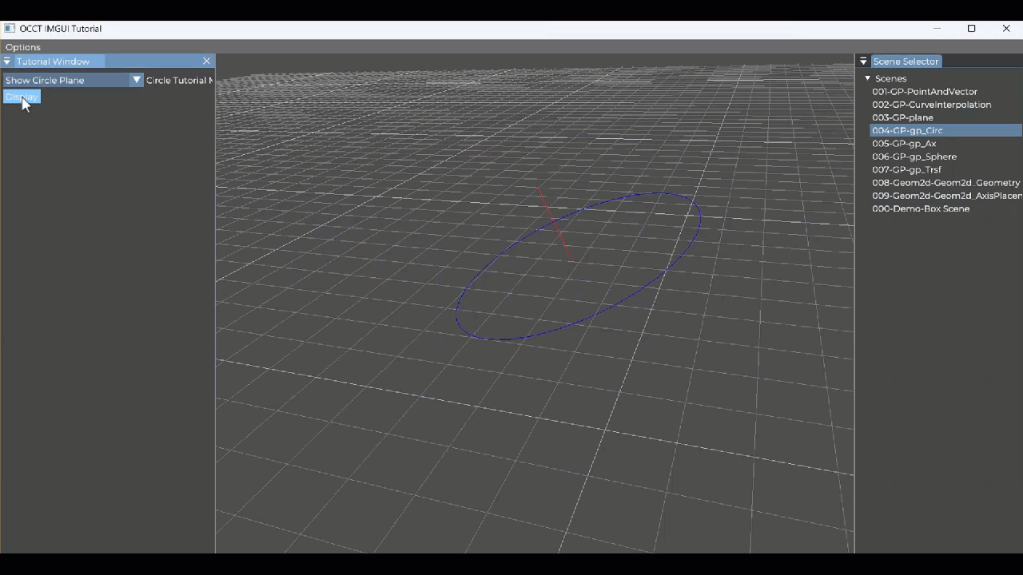The width and height of the screenshot is (1023, 575).
Task: Click the OCCT IMGUI Tutorial app icon
Action: (10, 28)
